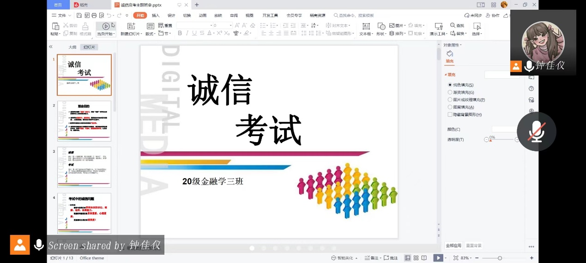Select slide 2 thumbnail (班会目的)

(84, 121)
